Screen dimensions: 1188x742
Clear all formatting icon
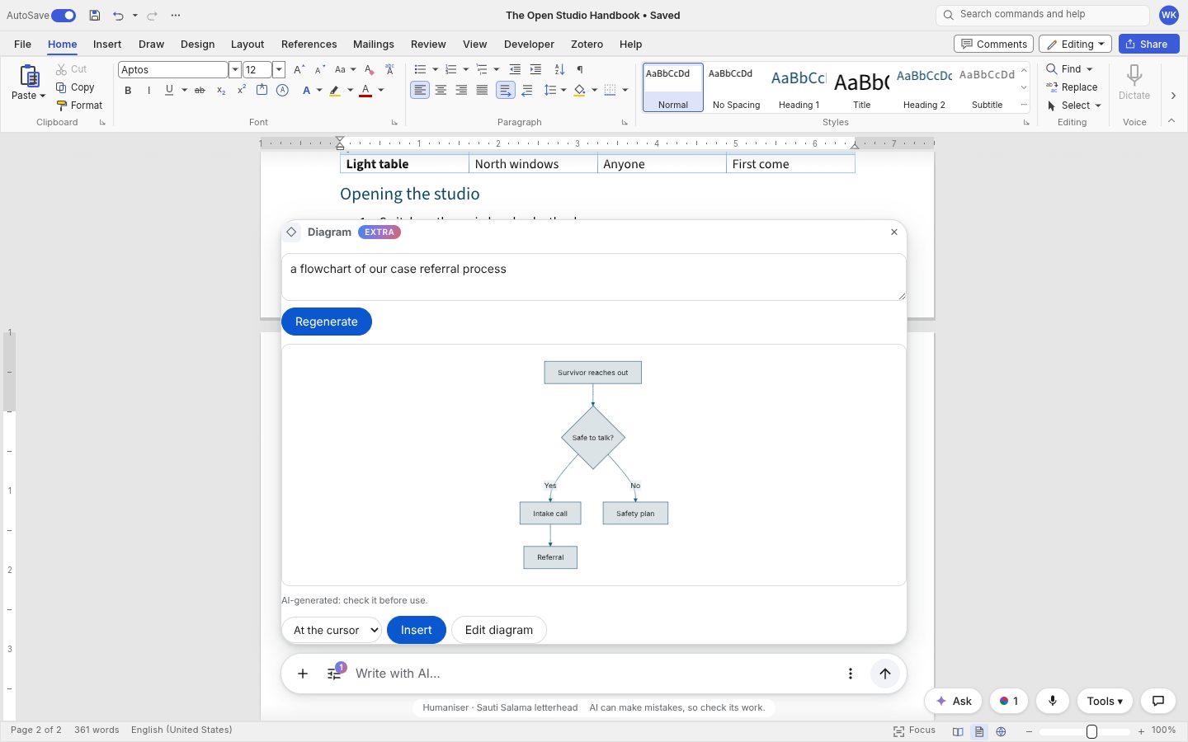coord(369,69)
